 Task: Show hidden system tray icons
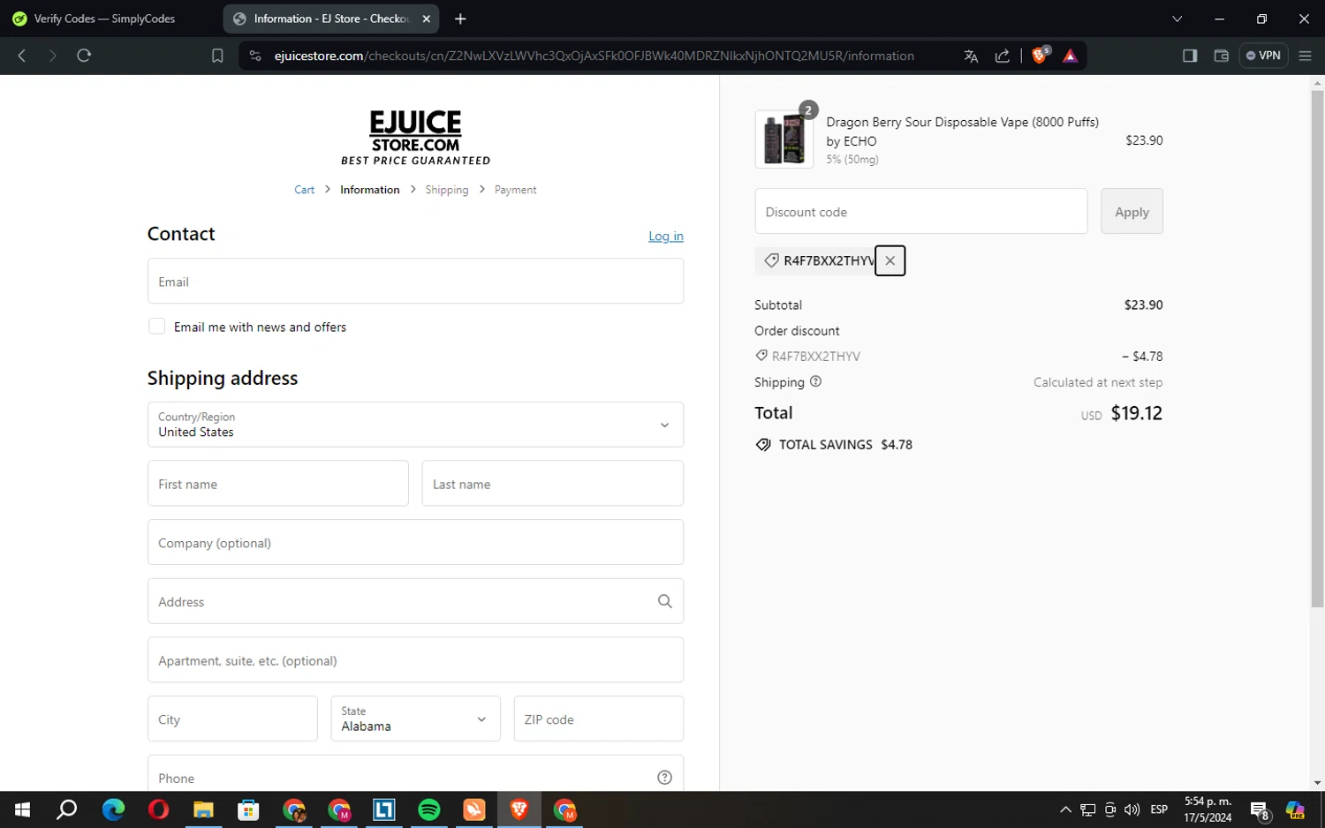tap(1065, 809)
